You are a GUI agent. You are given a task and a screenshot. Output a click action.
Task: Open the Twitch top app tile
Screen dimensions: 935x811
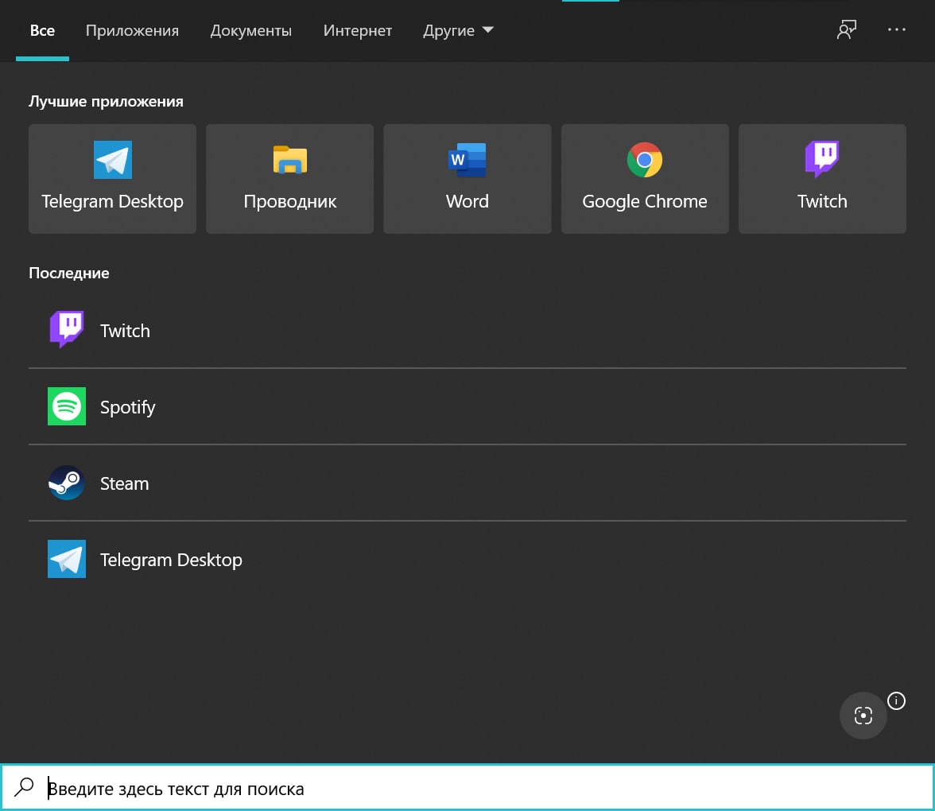[x=822, y=179]
